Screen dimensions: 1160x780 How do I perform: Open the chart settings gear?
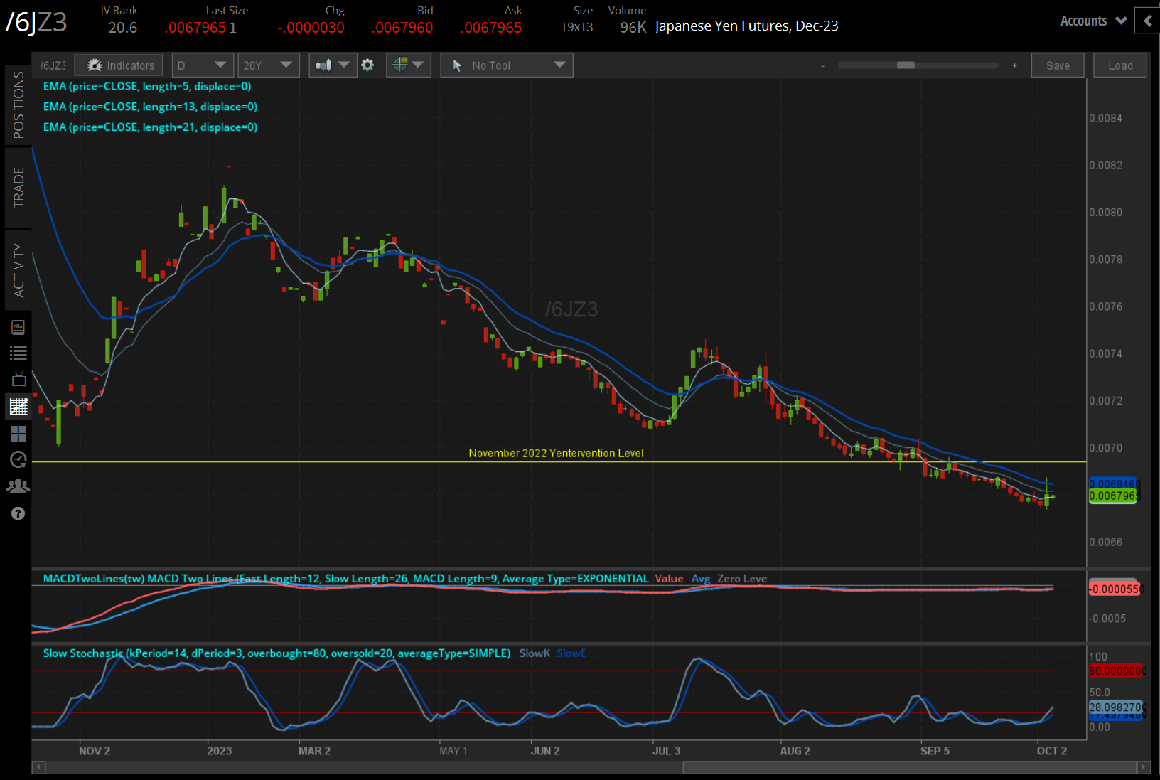pos(367,65)
